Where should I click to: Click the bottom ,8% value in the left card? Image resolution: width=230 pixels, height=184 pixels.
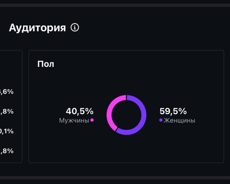click(x=7, y=151)
